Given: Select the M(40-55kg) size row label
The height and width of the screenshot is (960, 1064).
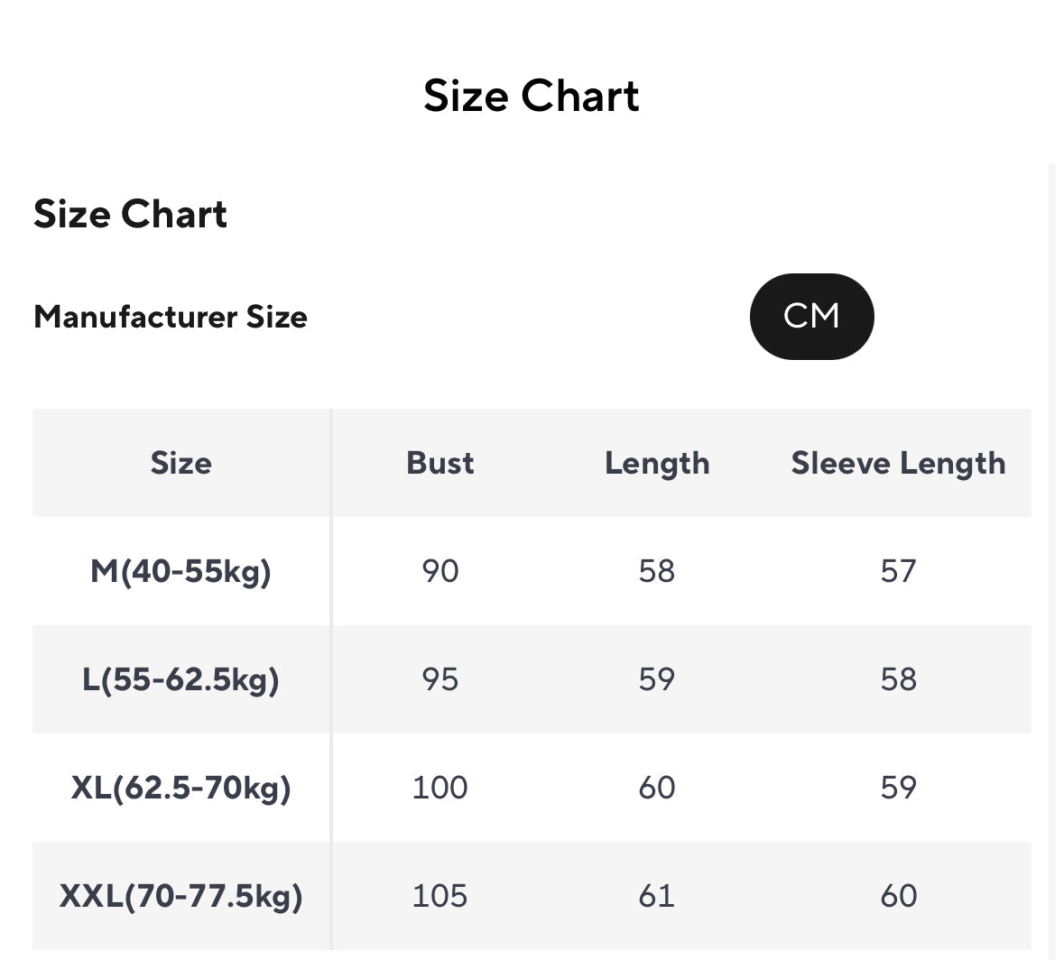Looking at the screenshot, I should [181, 571].
